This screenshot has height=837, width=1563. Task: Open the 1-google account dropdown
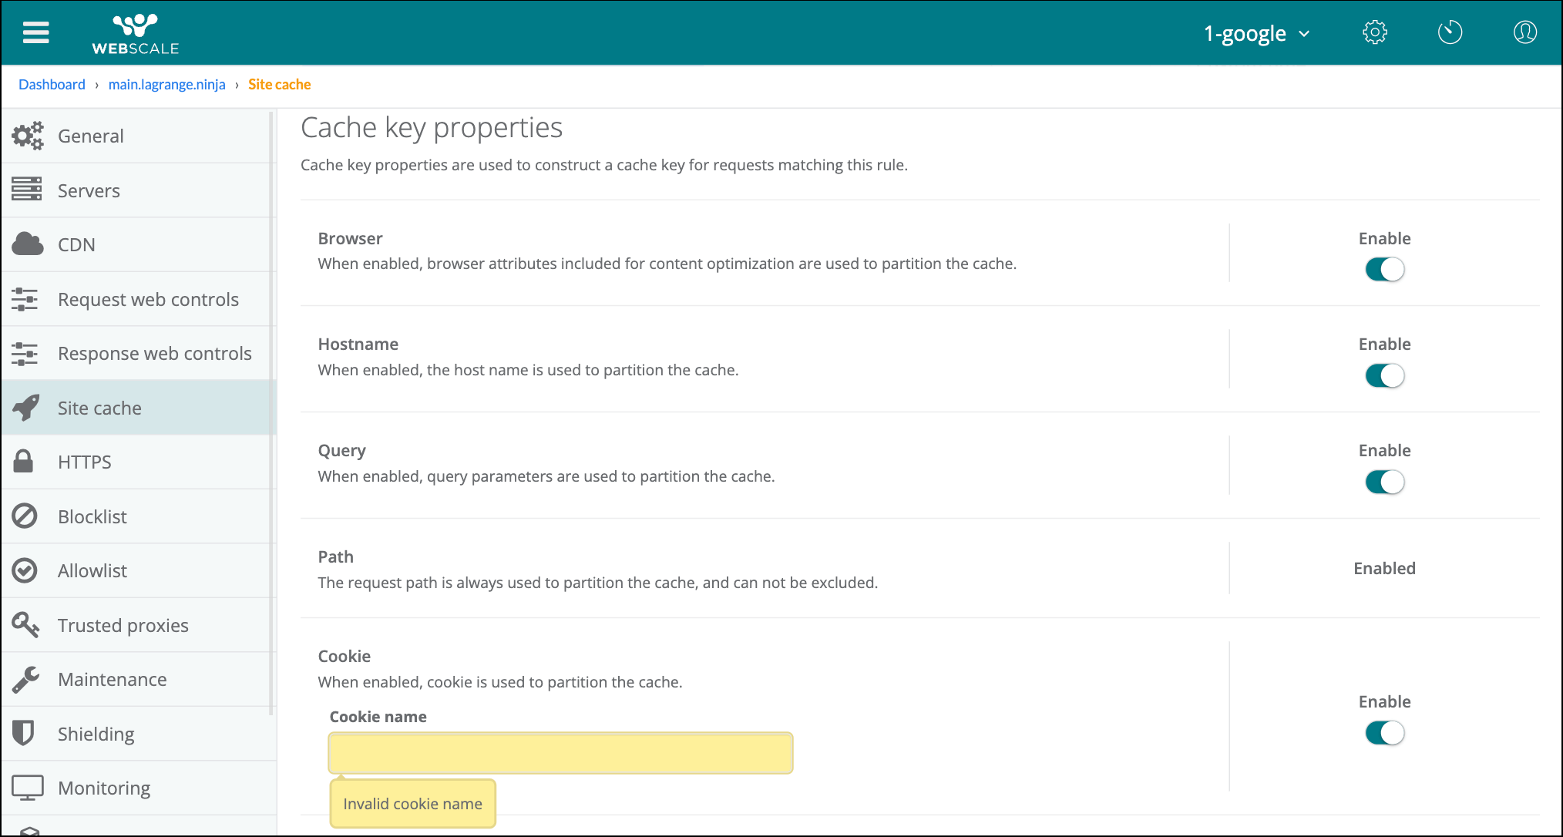coord(1256,33)
